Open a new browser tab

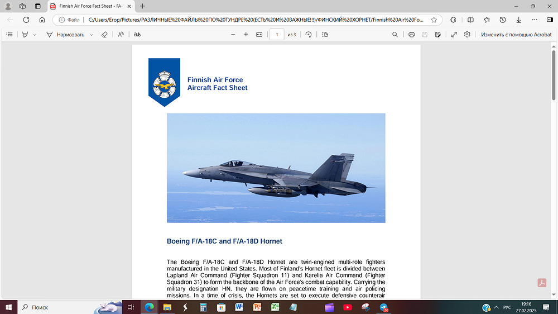tap(142, 6)
